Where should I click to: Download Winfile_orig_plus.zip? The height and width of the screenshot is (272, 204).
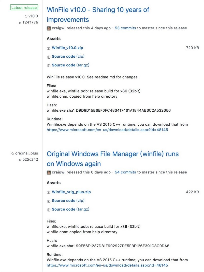pyautogui.click(x=71, y=192)
